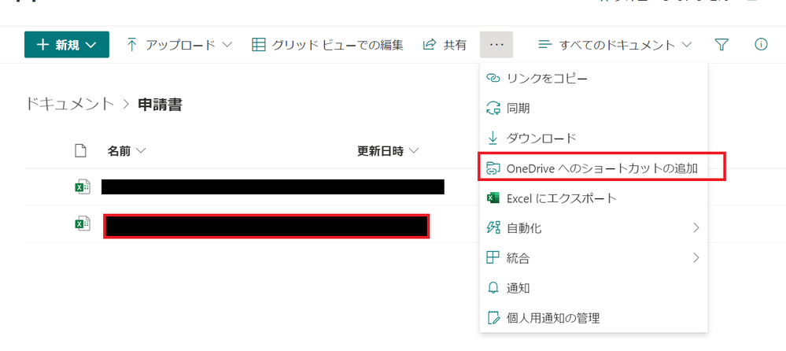Sort by 名前 column header
This screenshot has width=786, height=351.
pos(127,151)
